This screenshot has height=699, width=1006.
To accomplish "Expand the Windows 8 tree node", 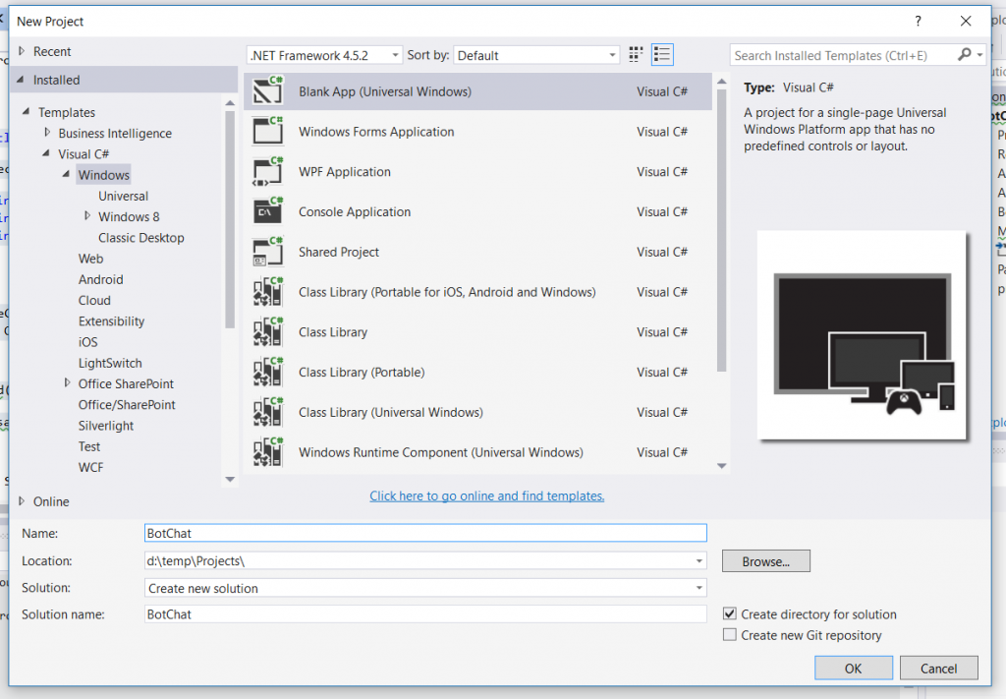I will click(87, 215).
